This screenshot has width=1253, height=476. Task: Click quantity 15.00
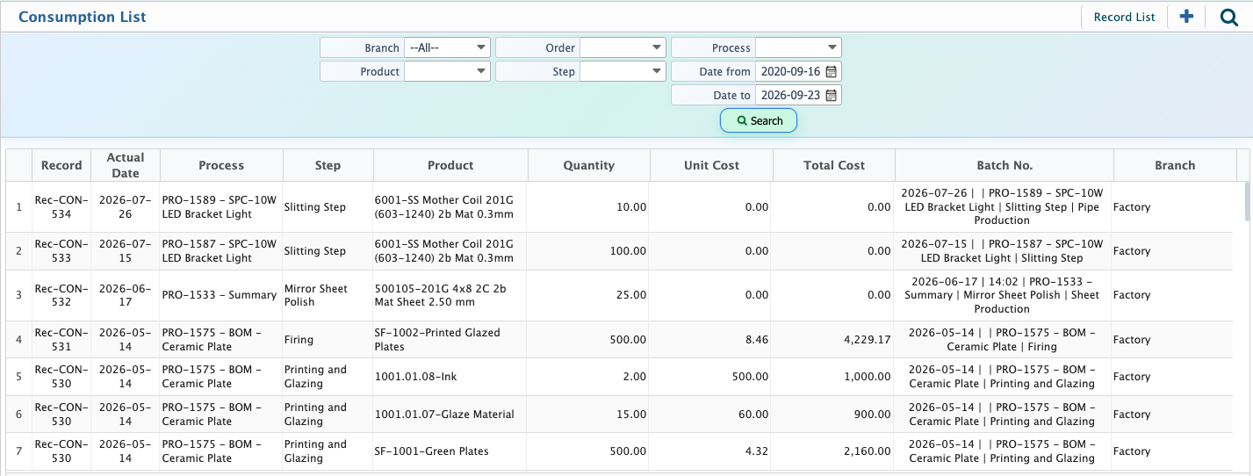point(630,415)
